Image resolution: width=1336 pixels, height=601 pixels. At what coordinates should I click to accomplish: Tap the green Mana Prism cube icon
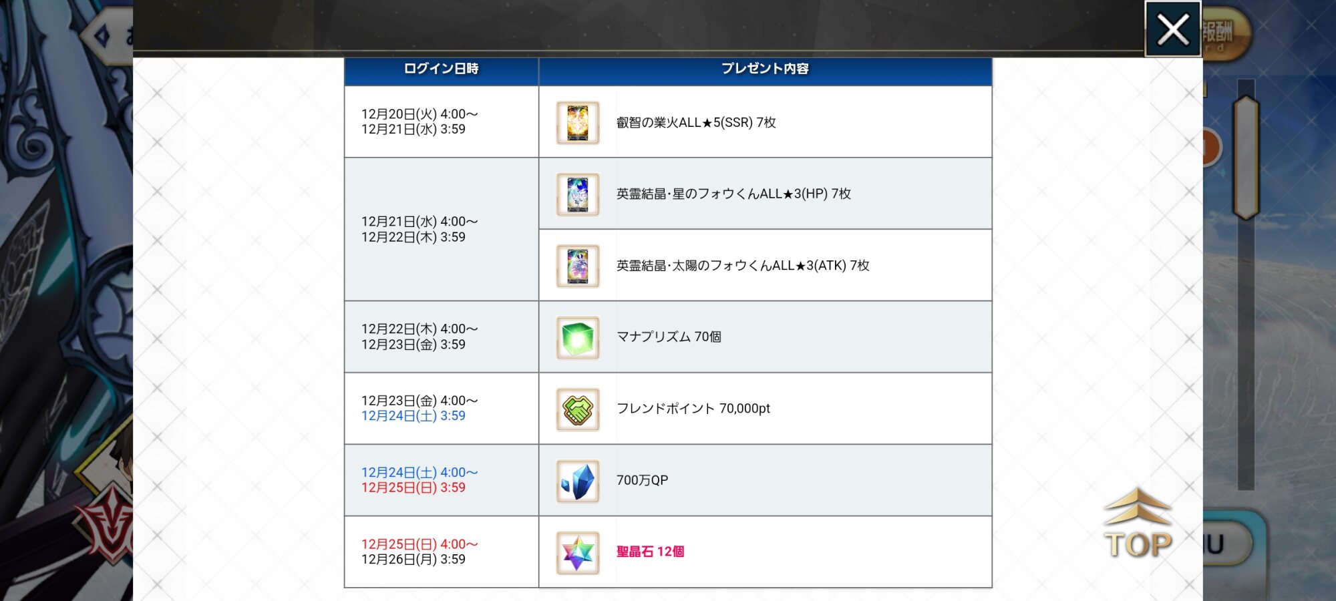[578, 337]
